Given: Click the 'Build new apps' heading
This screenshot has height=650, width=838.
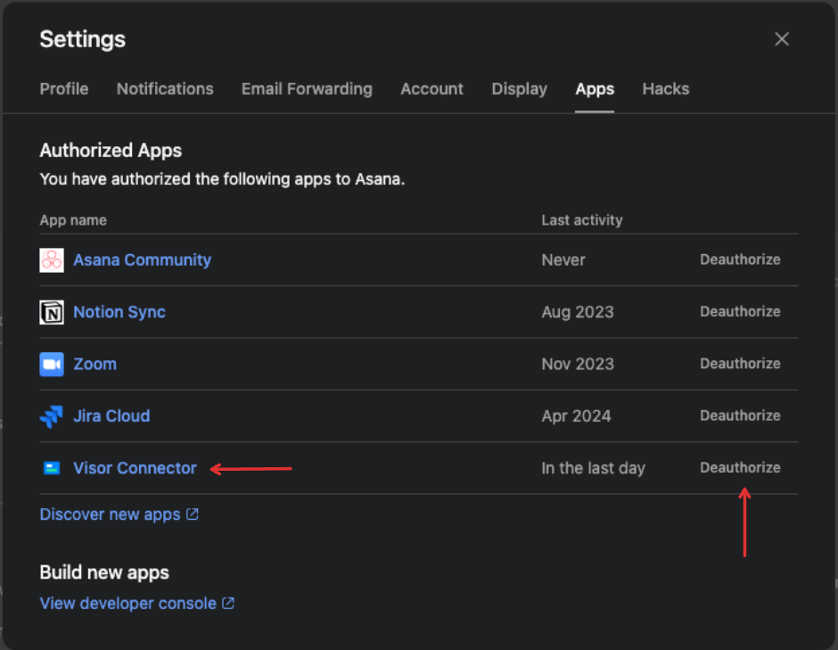Looking at the screenshot, I should tap(104, 572).
